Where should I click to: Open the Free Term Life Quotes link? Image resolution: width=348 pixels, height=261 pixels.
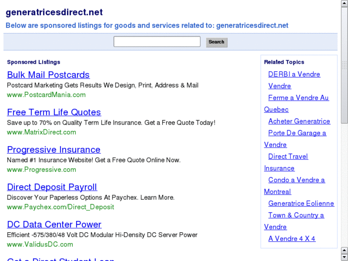click(54, 112)
